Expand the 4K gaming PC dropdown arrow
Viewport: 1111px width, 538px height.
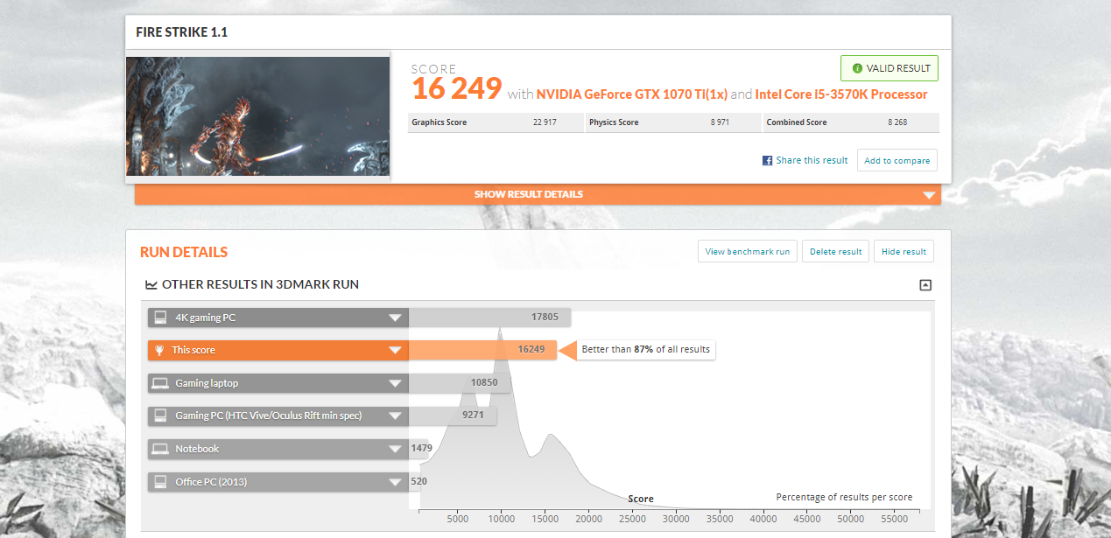point(395,318)
